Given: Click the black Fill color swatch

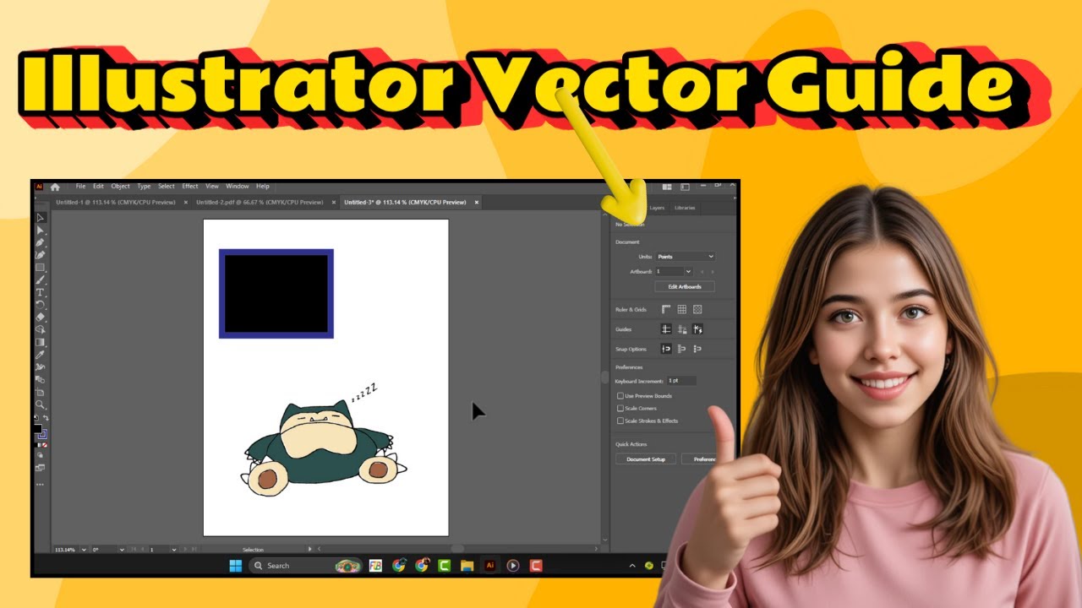Looking at the screenshot, I should click(x=38, y=427).
